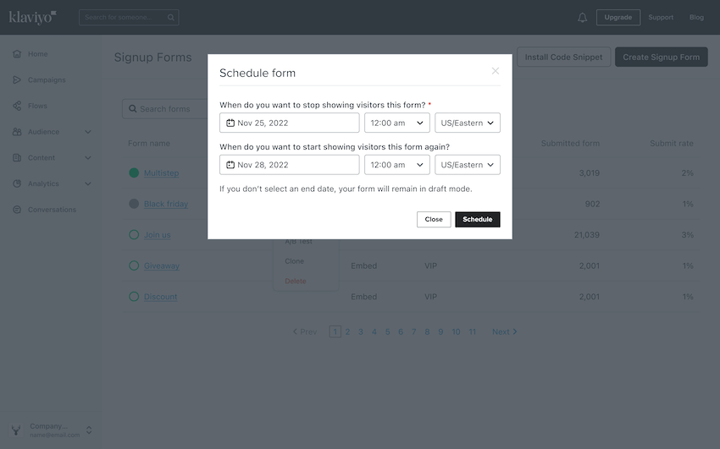The image size is (720, 449).
Task: Click the 21,039 submitted value
Action: click(x=587, y=234)
